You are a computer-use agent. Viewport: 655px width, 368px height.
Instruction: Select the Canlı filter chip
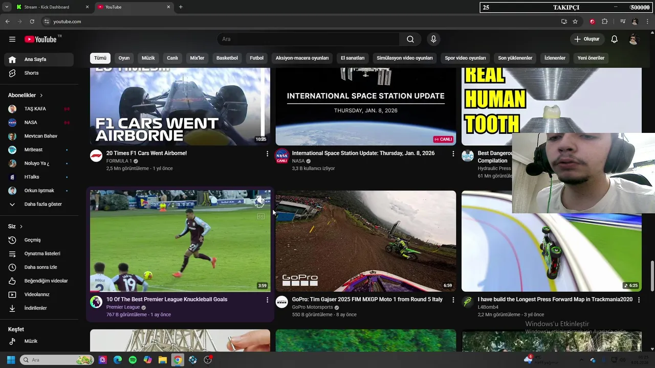tap(172, 58)
